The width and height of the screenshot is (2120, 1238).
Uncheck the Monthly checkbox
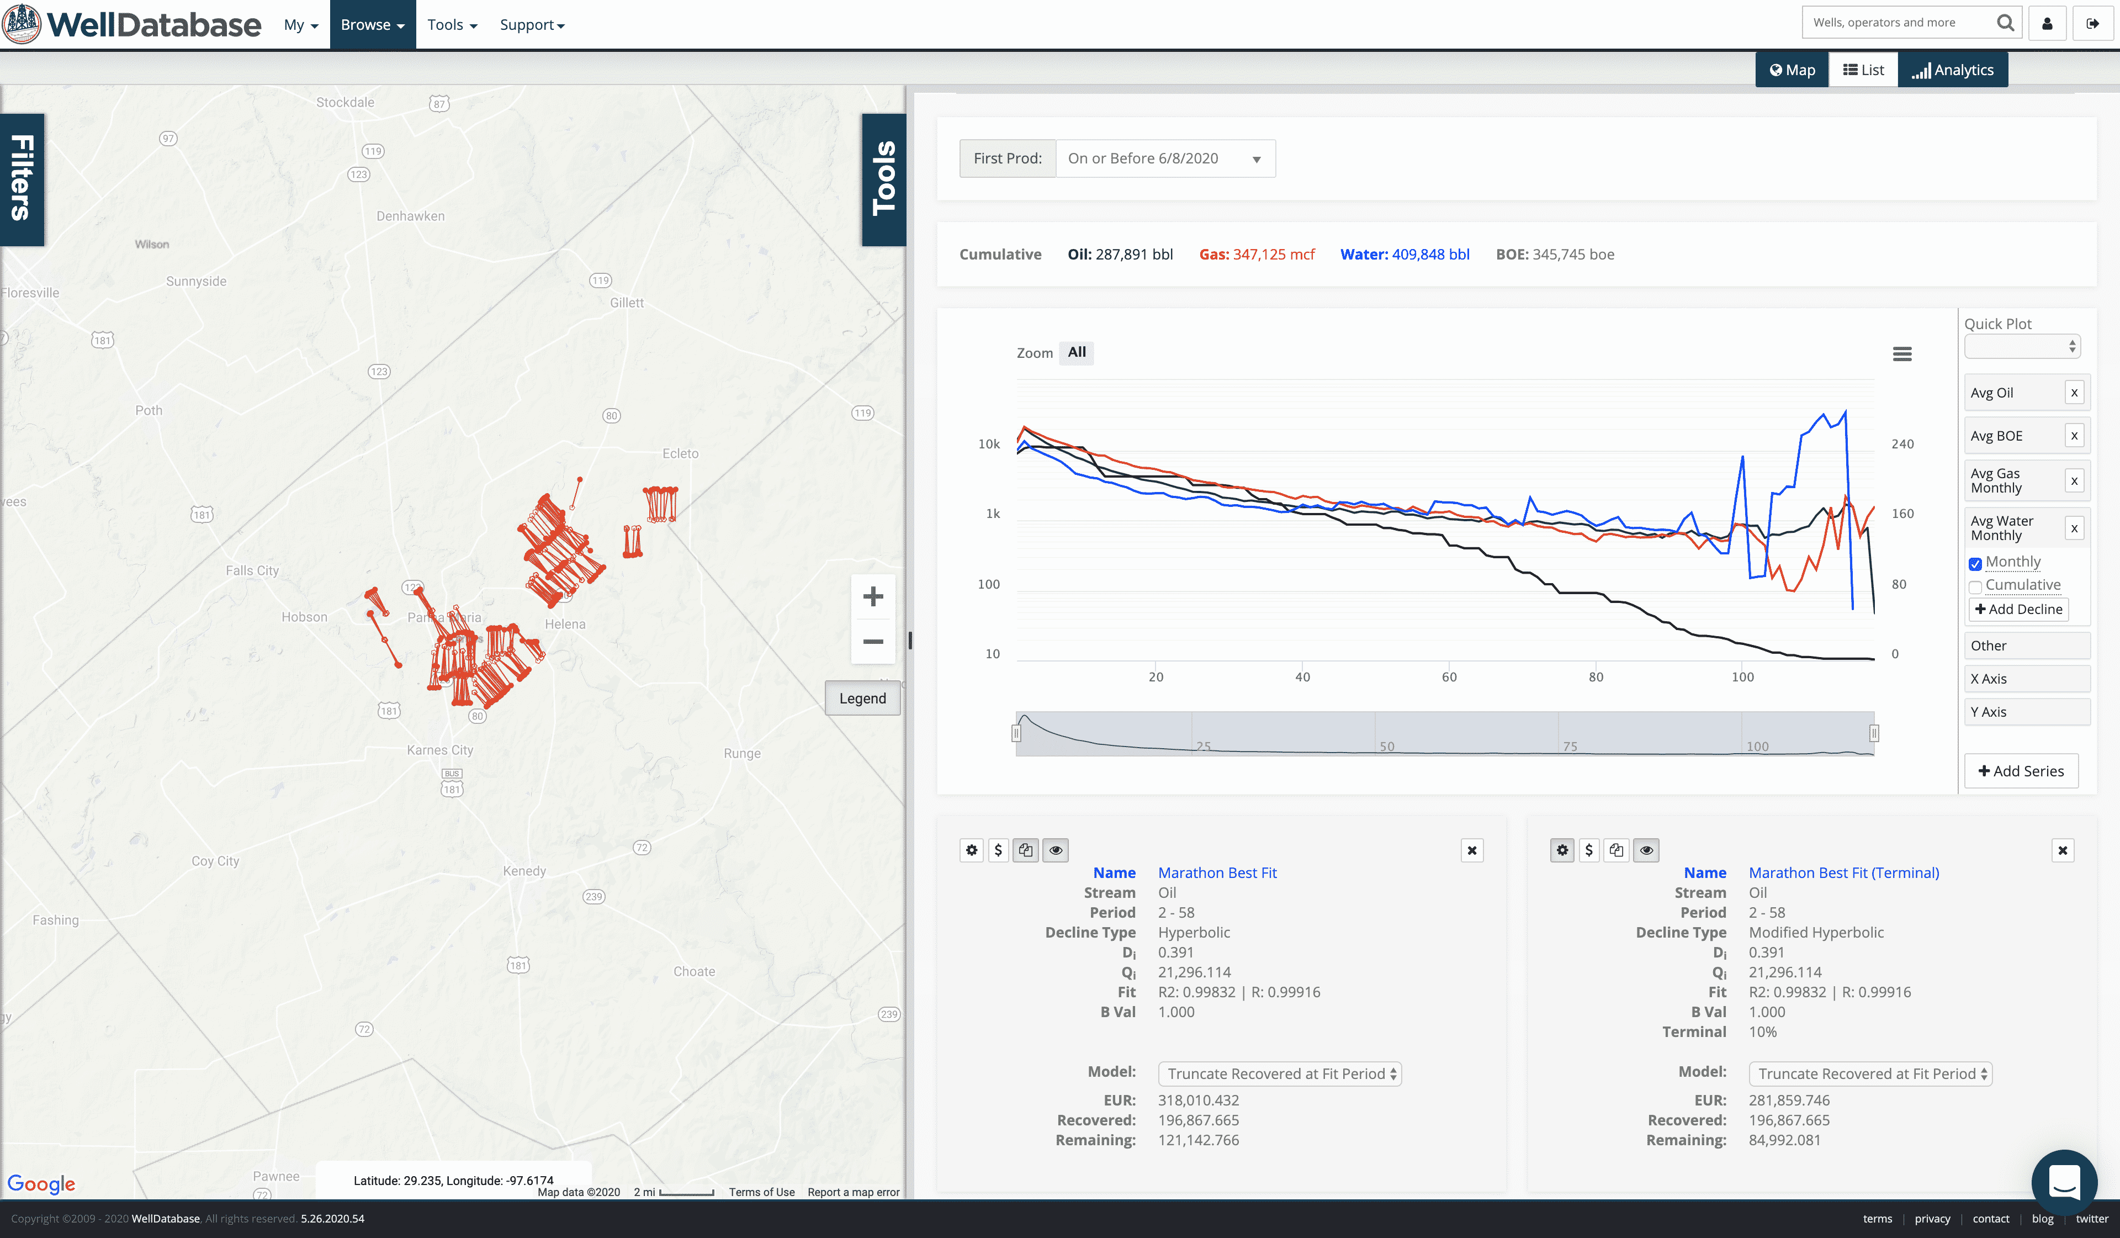(1975, 564)
